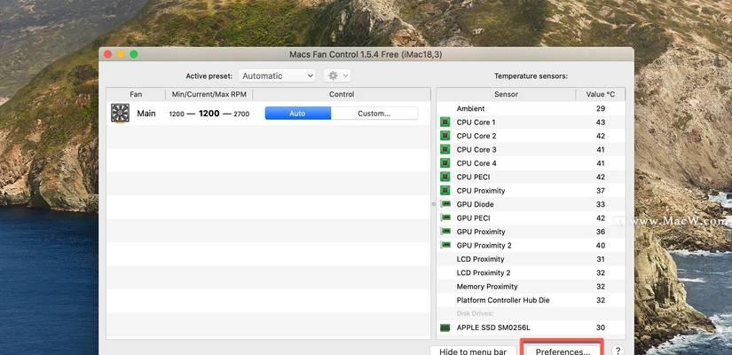
Task: Sort by the Value °C column header
Action: (x=601, y=94)
